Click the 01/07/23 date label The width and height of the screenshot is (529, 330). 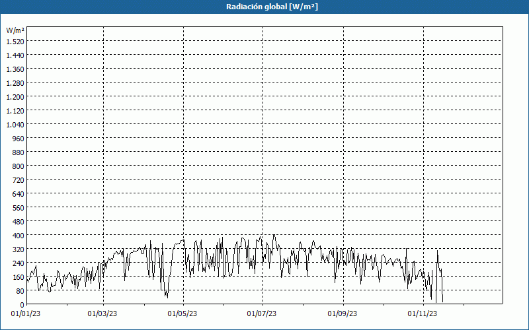(262, 313)
